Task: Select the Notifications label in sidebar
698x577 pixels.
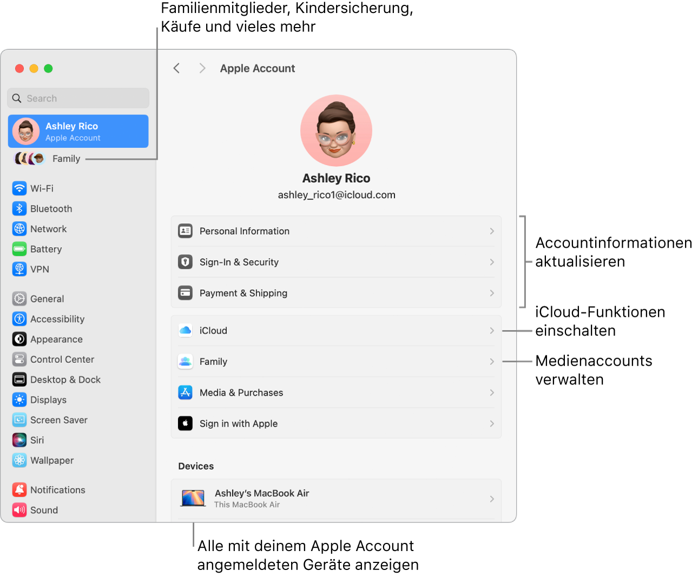Action: tap(58, 490)
